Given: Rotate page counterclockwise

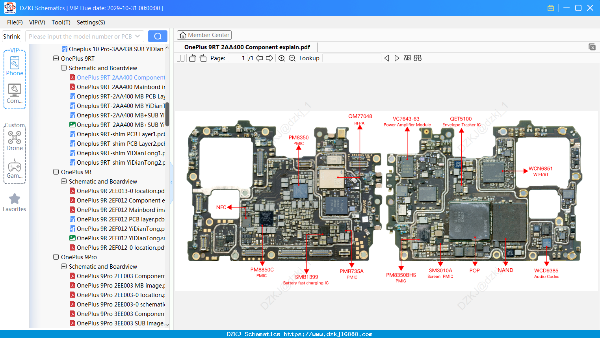Looking at the screenshot, I should tap(192, 58).
